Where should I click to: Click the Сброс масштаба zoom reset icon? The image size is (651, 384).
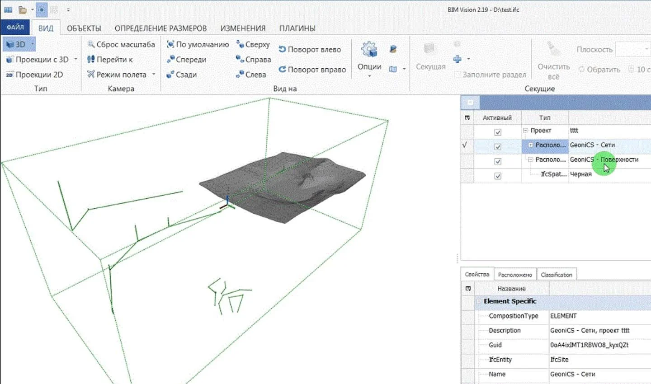[x=91, y=44]
